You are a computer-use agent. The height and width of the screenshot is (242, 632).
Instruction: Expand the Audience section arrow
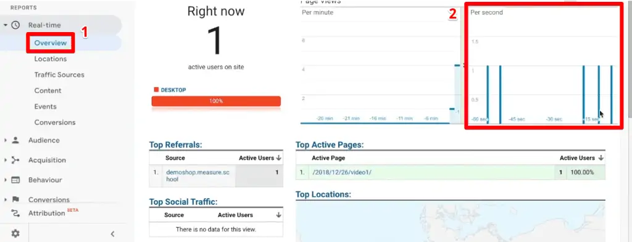click(6, 140)
